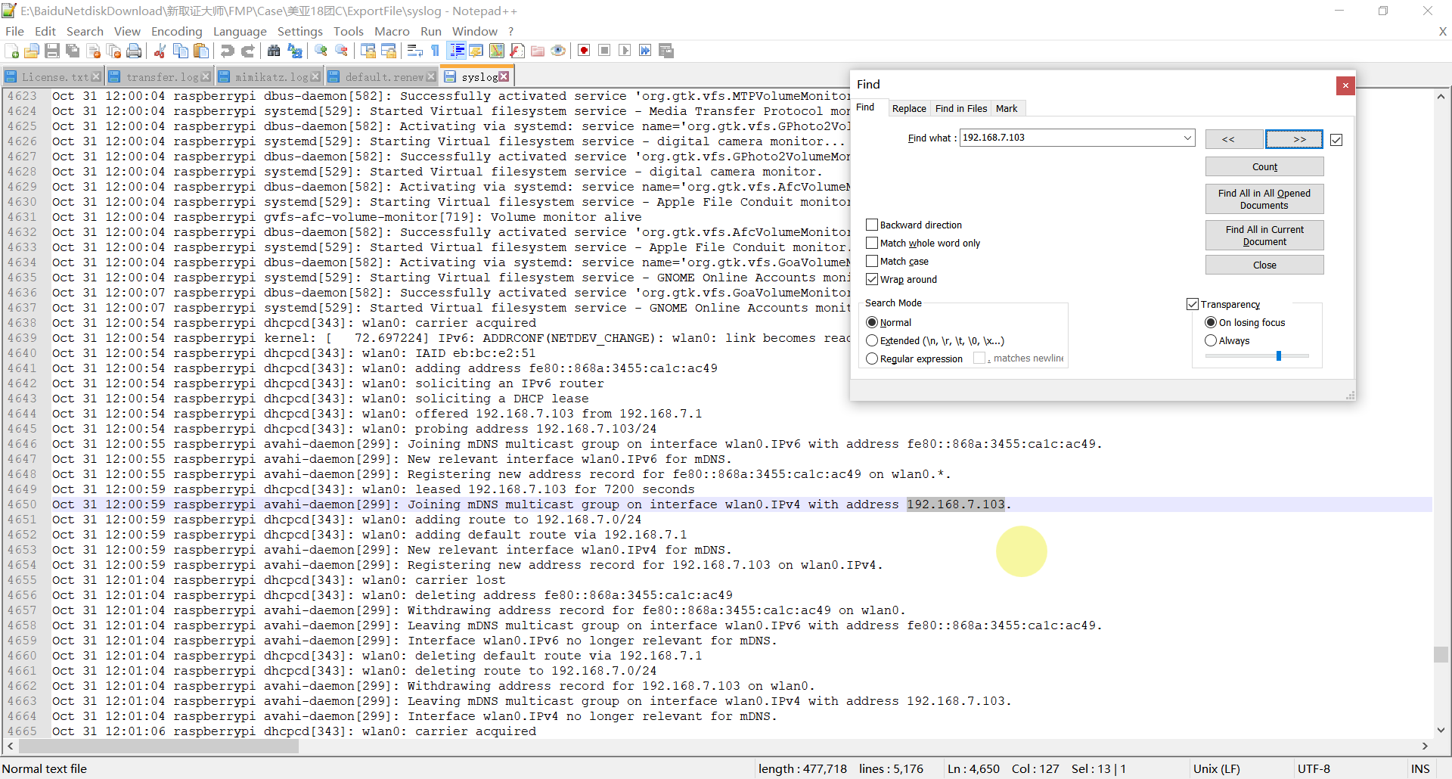Click the Replace toolbar icon
The width and height of the screenshot is (1452, 779).
coord(295,51)
